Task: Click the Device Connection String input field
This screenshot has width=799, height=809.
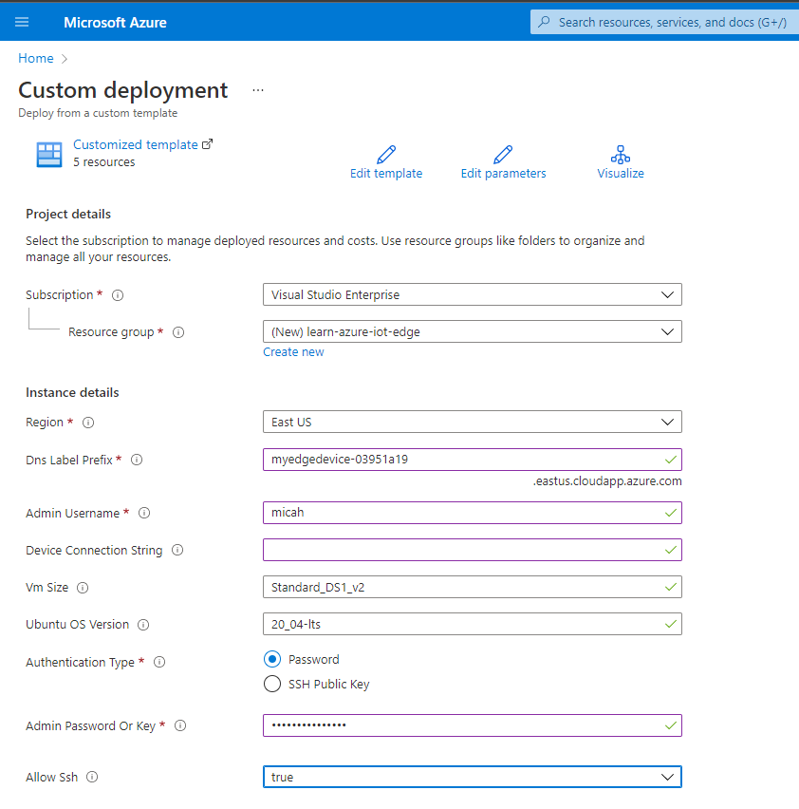Action: click(472, 550)
